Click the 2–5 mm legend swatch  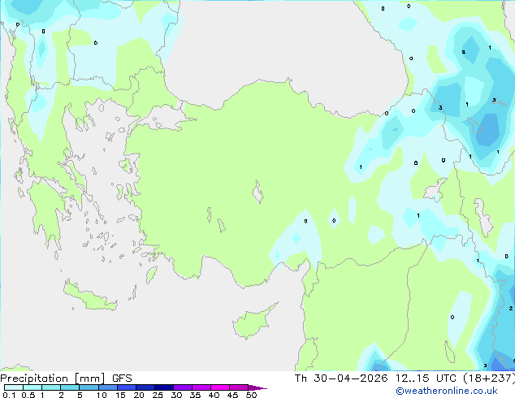point(70,387)
